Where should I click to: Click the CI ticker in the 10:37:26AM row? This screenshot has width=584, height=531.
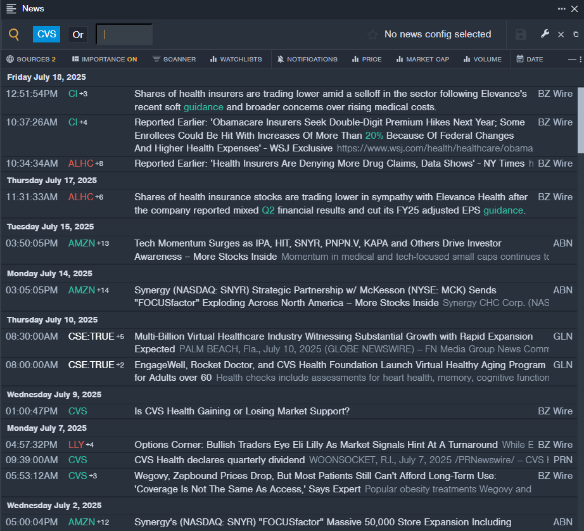(x=73, y=122)
